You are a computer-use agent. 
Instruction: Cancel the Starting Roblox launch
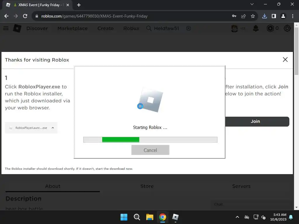coord(150,150)
